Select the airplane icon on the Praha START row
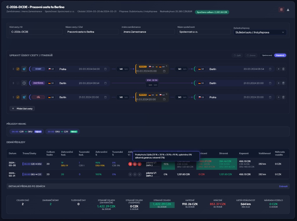 click(x=24, y=69)
